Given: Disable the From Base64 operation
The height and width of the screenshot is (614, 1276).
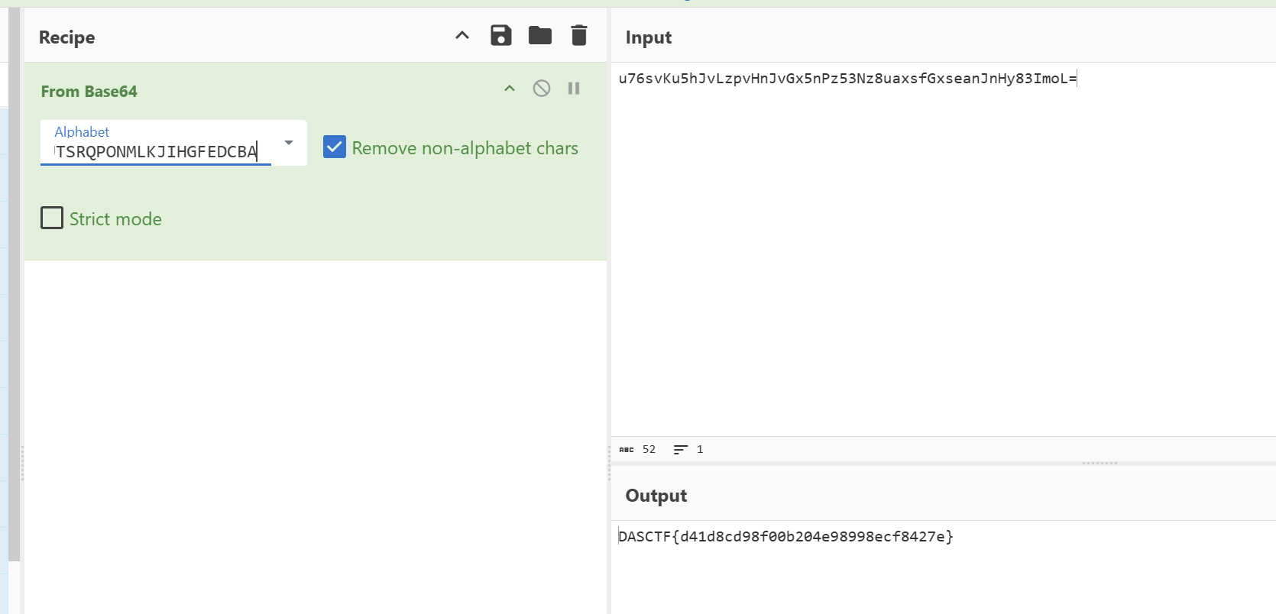Looking at the screenshot, I should (542, 89).
